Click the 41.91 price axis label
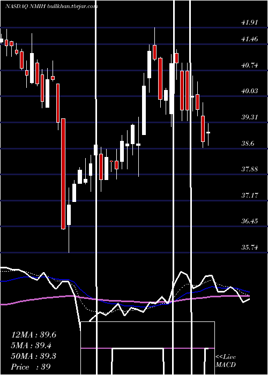The image size is (268, 375). coord(250,22)
